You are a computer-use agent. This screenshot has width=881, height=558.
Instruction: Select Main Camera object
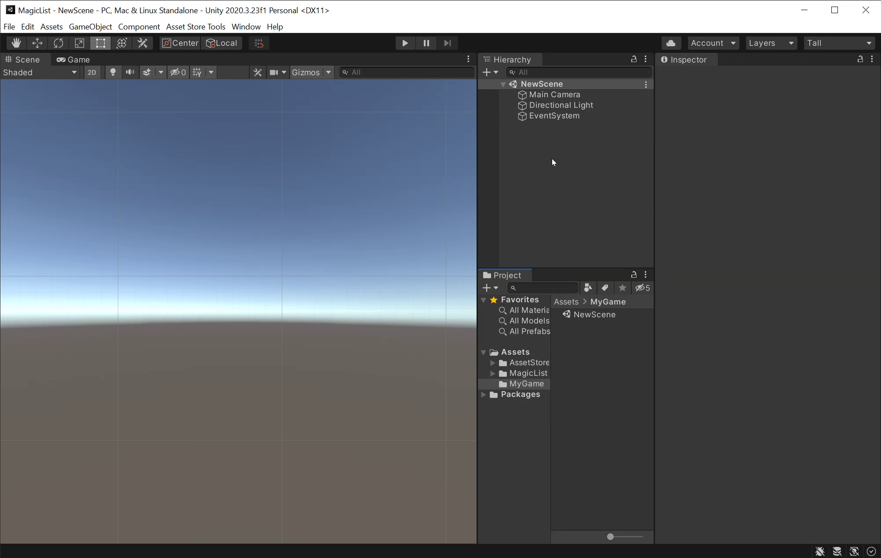[554, 95]
